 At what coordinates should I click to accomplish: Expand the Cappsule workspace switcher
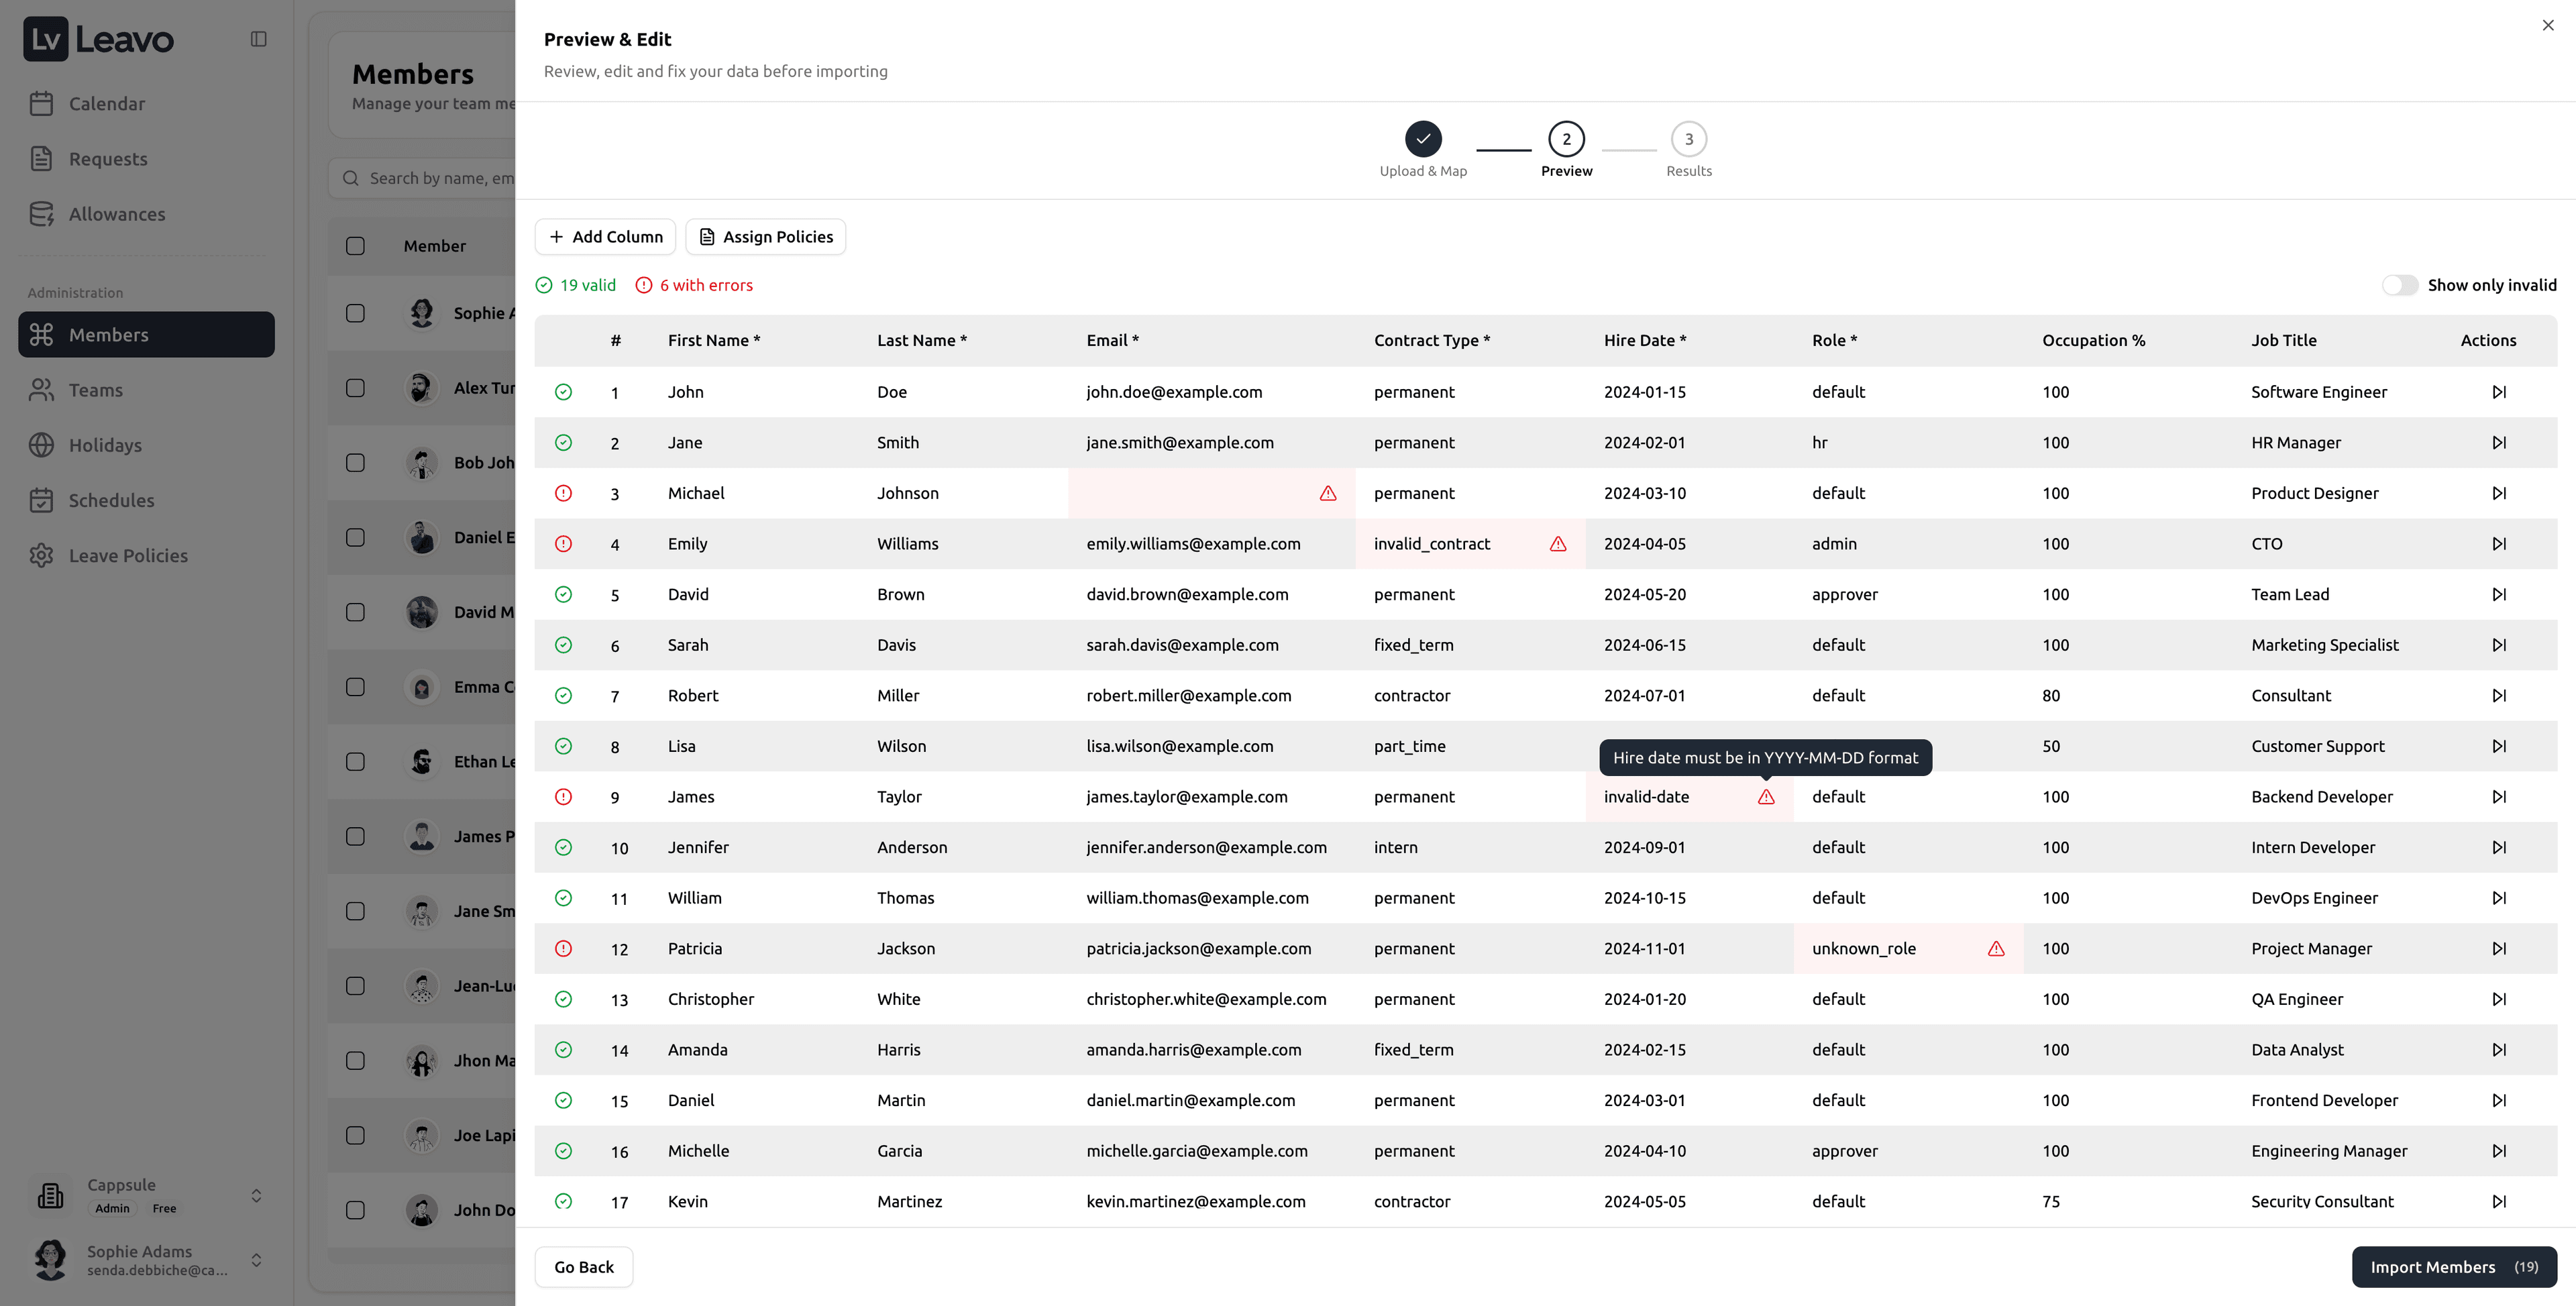pos(256,1195)
